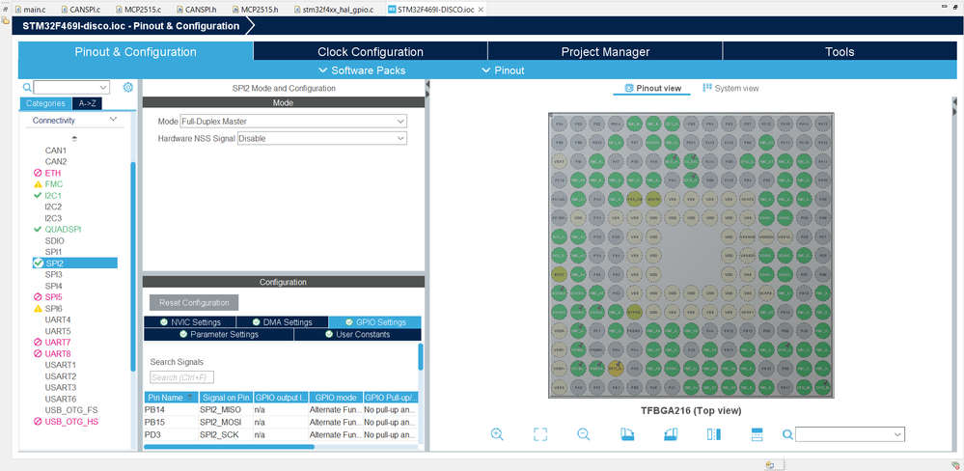The width and height of the screenshot is (964, 471).
Task: Click the Signal on Pin column header
Action: 225,398
